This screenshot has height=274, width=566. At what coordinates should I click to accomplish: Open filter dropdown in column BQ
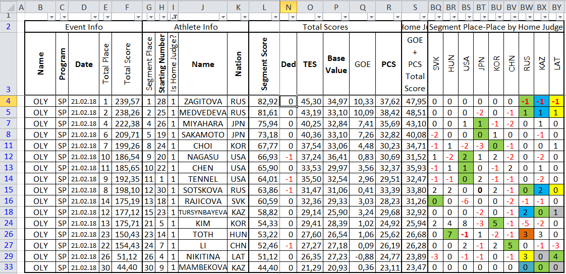439,17
